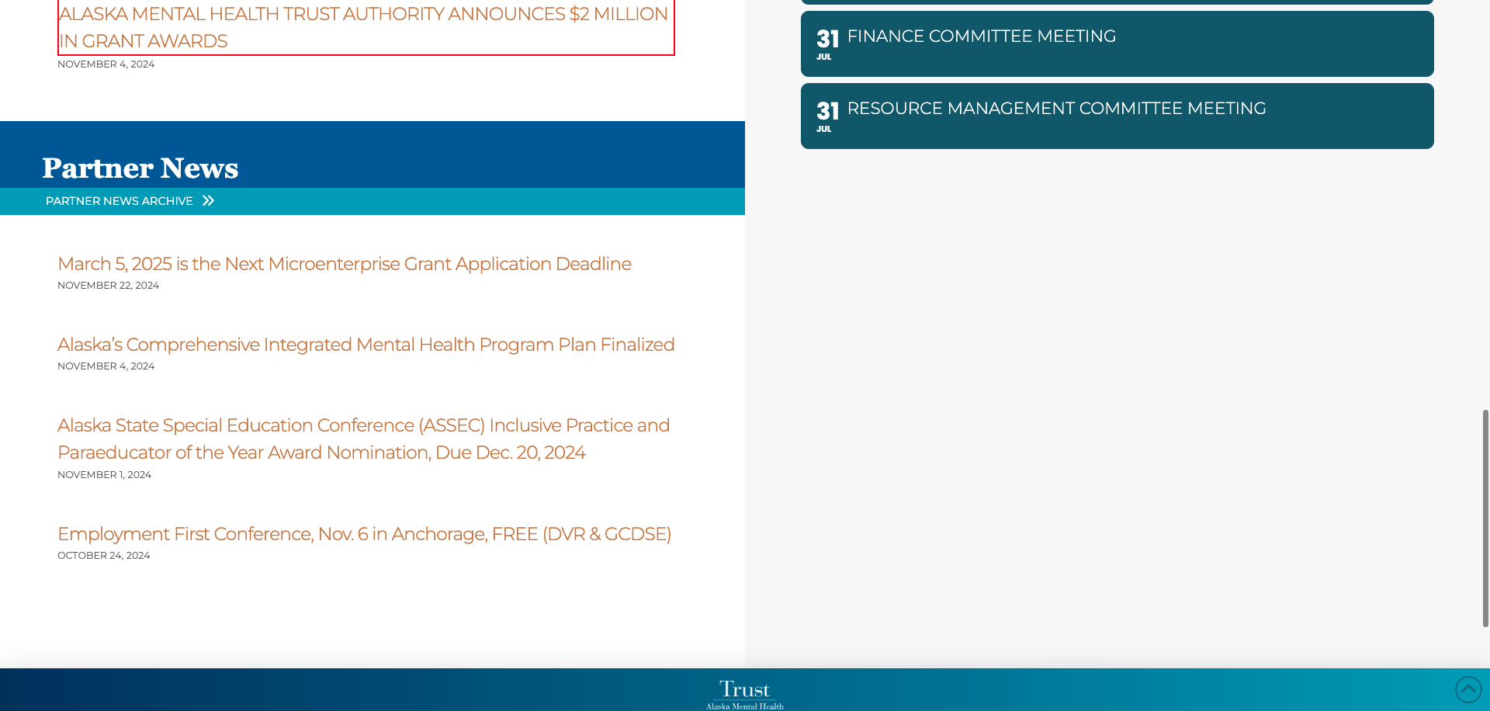The height and width of the screenshot is (711, 1490).
Task: Click the scroll-to-top arrow icon
Action: pyautogui.click(x=1467, y=689)
